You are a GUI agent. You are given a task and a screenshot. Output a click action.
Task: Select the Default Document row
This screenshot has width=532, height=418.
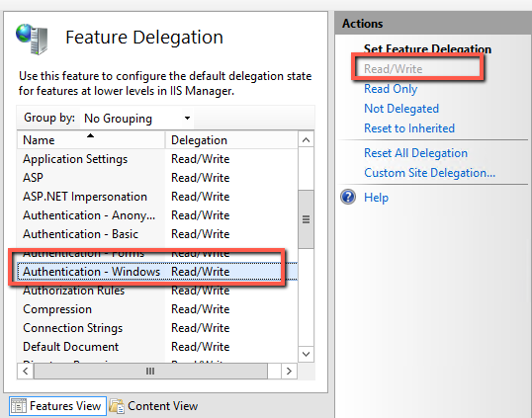tap(157, 347)
